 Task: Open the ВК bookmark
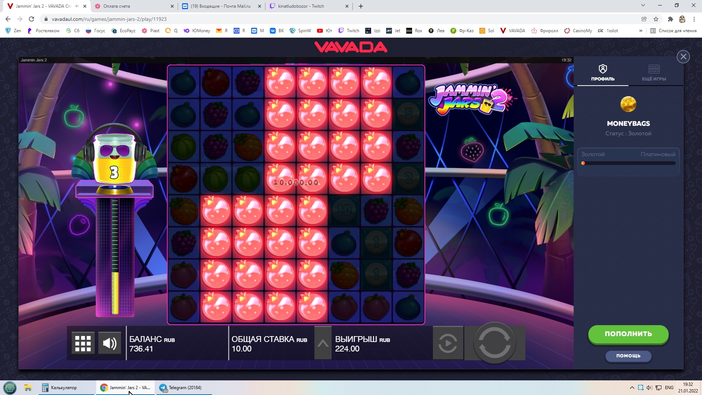coord(277,31)
